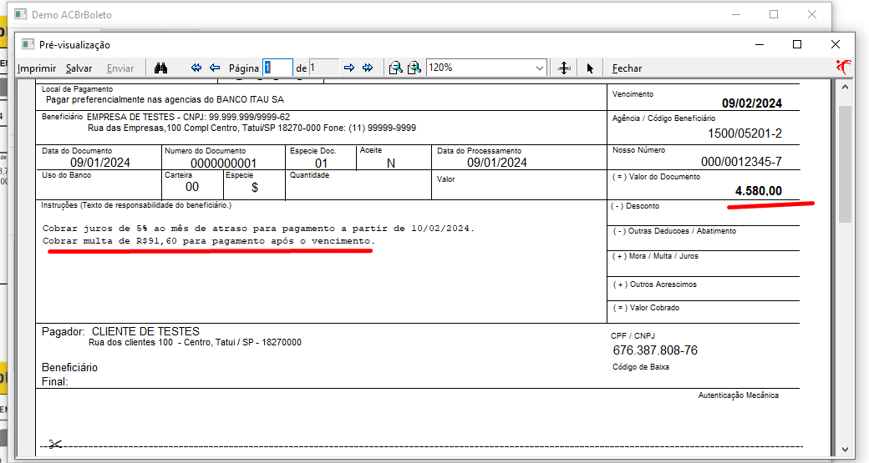Click the scissors cut-line icon
The image size is (869, 463).
54,444
